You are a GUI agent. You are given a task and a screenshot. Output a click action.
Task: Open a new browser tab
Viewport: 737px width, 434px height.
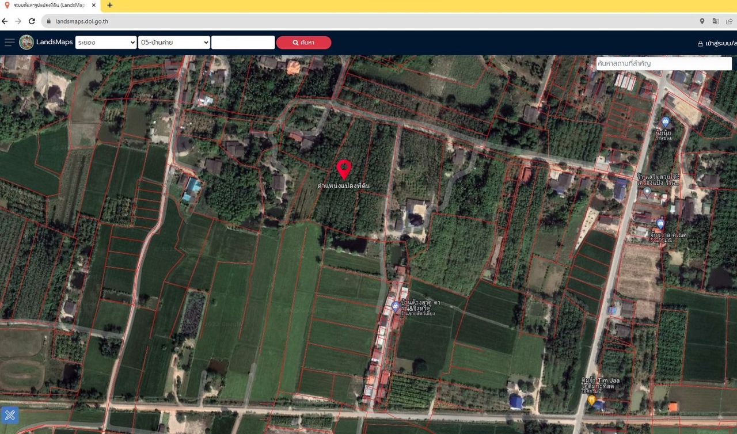[x=110, y=5]
